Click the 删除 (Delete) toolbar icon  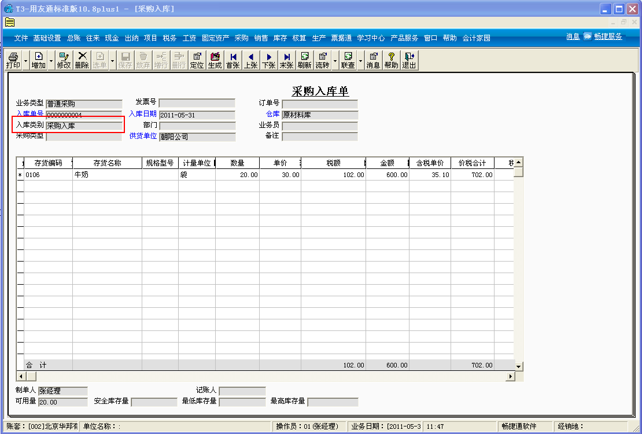click(82, 60)
